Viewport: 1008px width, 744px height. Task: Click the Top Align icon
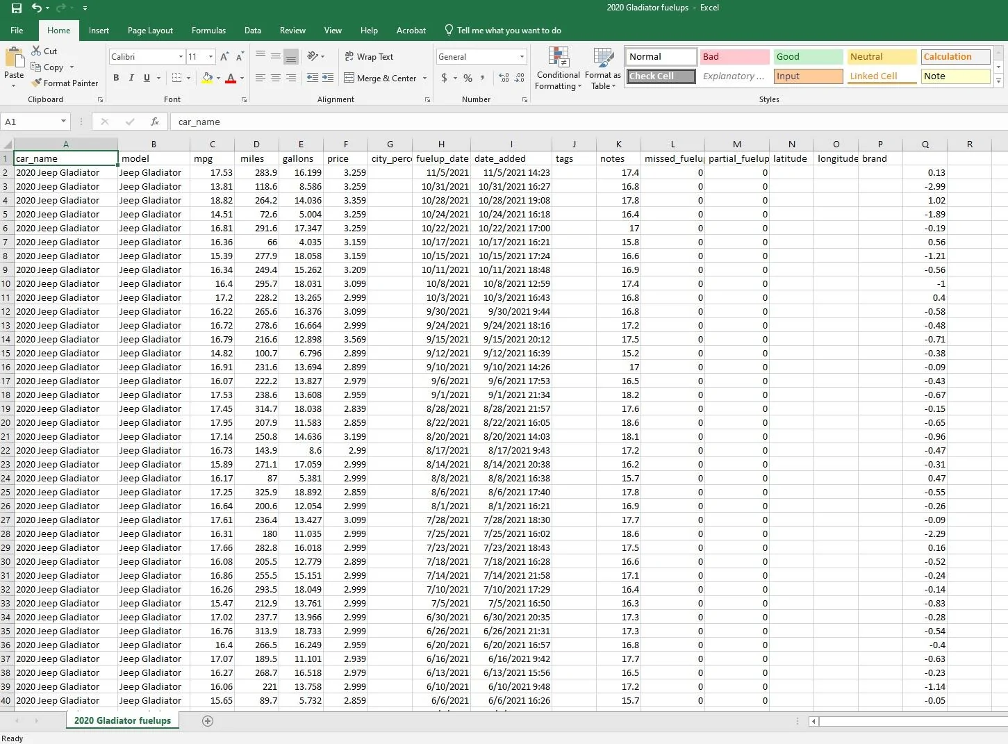(x=261, y=56)
